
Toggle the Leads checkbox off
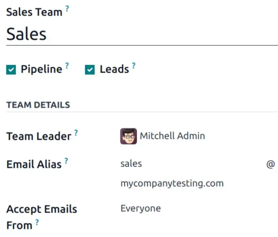point(90,69)
